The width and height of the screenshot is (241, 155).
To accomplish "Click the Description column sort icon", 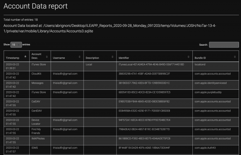I will click(112, 57).
